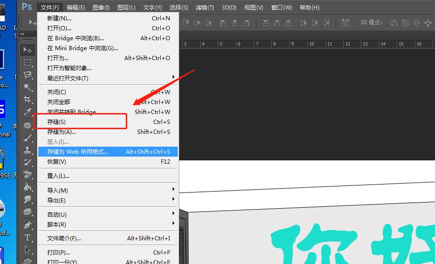Select the Move tool in the toolbox
Image resolution: width=435 pixels, height=264 pixels.
(x=27, y=50)
